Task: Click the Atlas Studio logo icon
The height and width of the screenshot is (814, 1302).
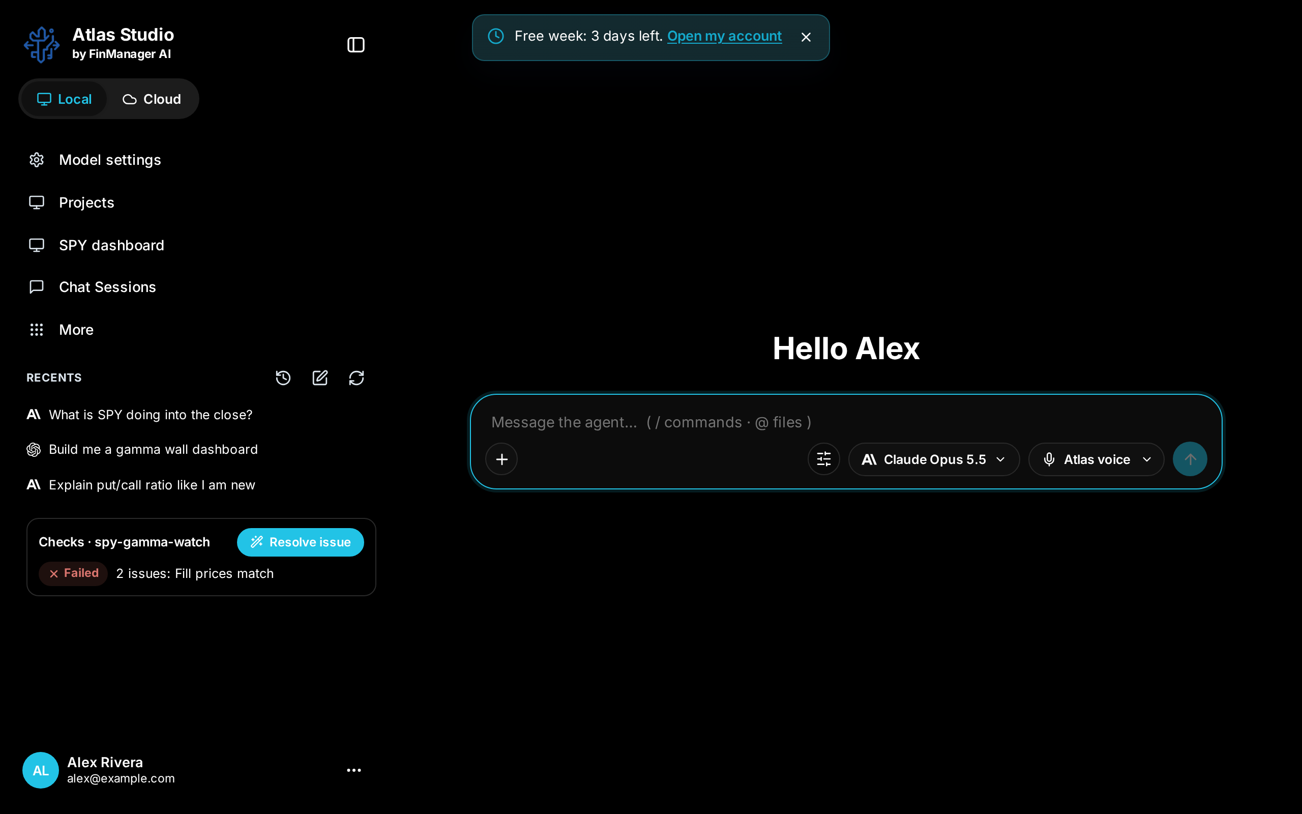Action: (x=42, y=45)
